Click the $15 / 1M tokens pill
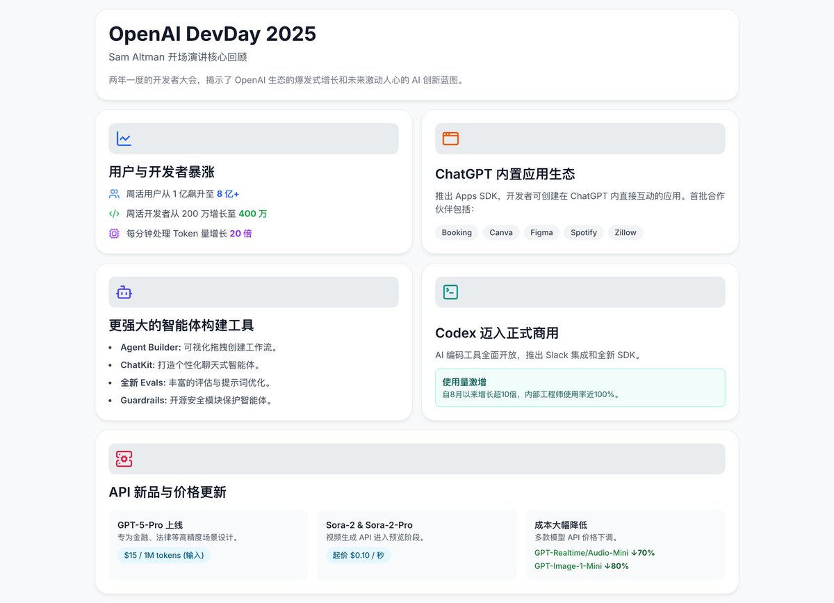The height and width of the screenshot is (603, 834). pyautogui.click(x=164, y=555)
